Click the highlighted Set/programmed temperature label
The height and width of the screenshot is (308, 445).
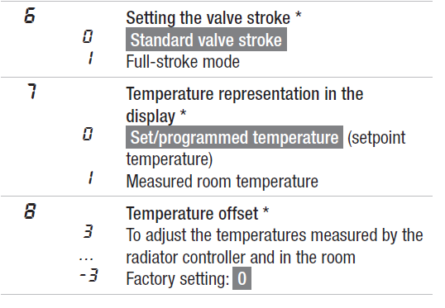(234, 137)
